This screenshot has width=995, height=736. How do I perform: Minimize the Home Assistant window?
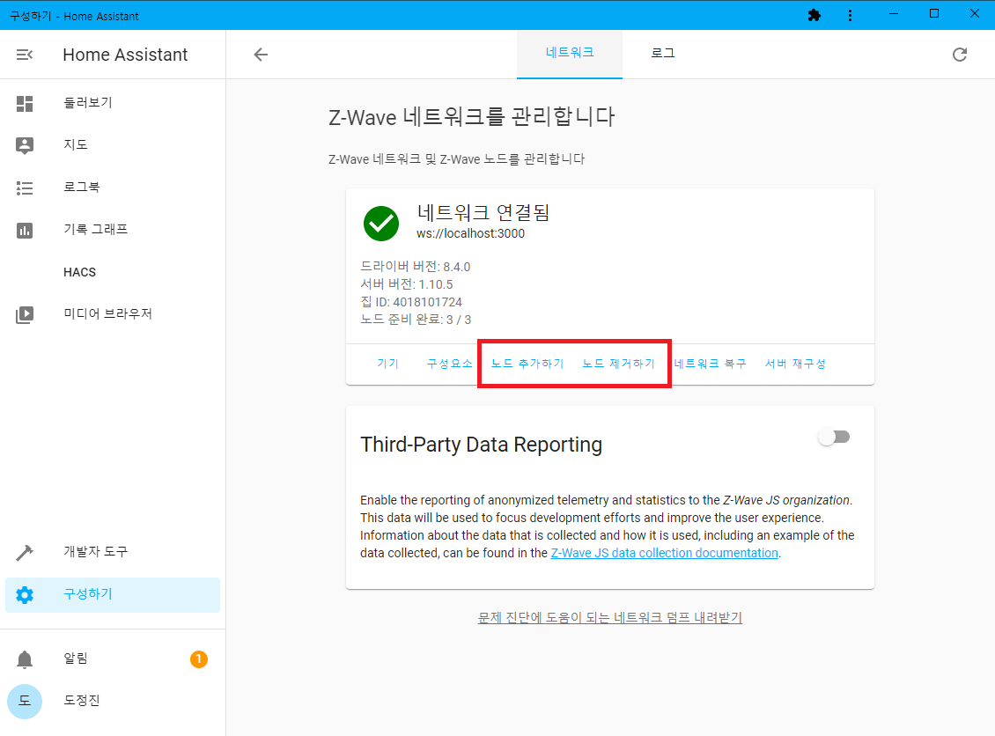894,15
